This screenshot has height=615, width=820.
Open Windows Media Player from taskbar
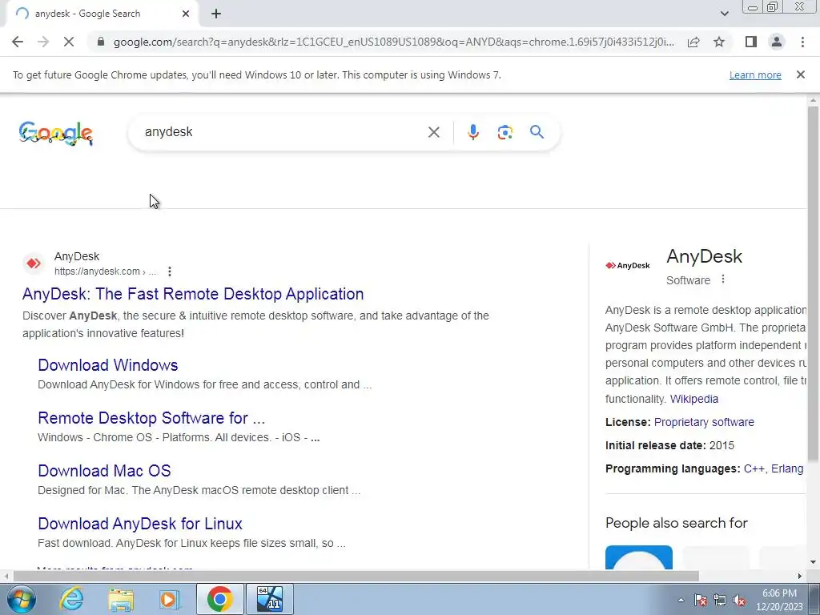pos(169,599)
